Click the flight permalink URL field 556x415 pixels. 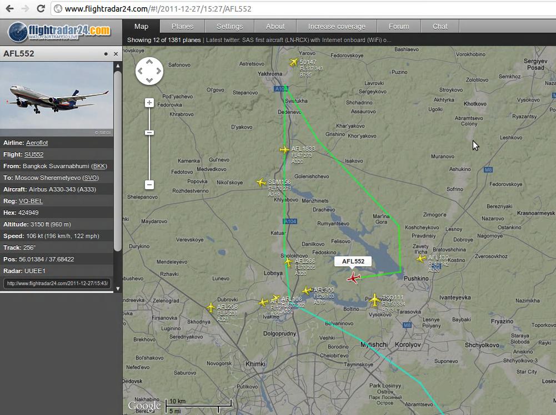(x=57, y=284)
